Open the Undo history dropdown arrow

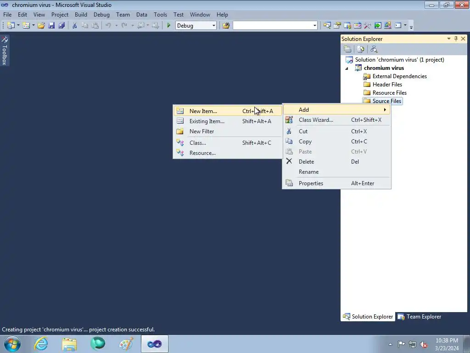point(116,26)
